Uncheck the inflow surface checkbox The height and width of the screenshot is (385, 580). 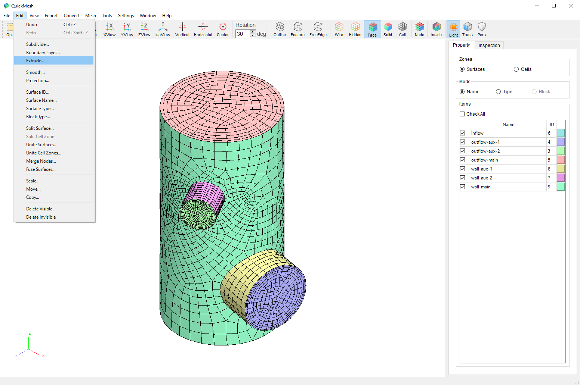tap(463, 133)
